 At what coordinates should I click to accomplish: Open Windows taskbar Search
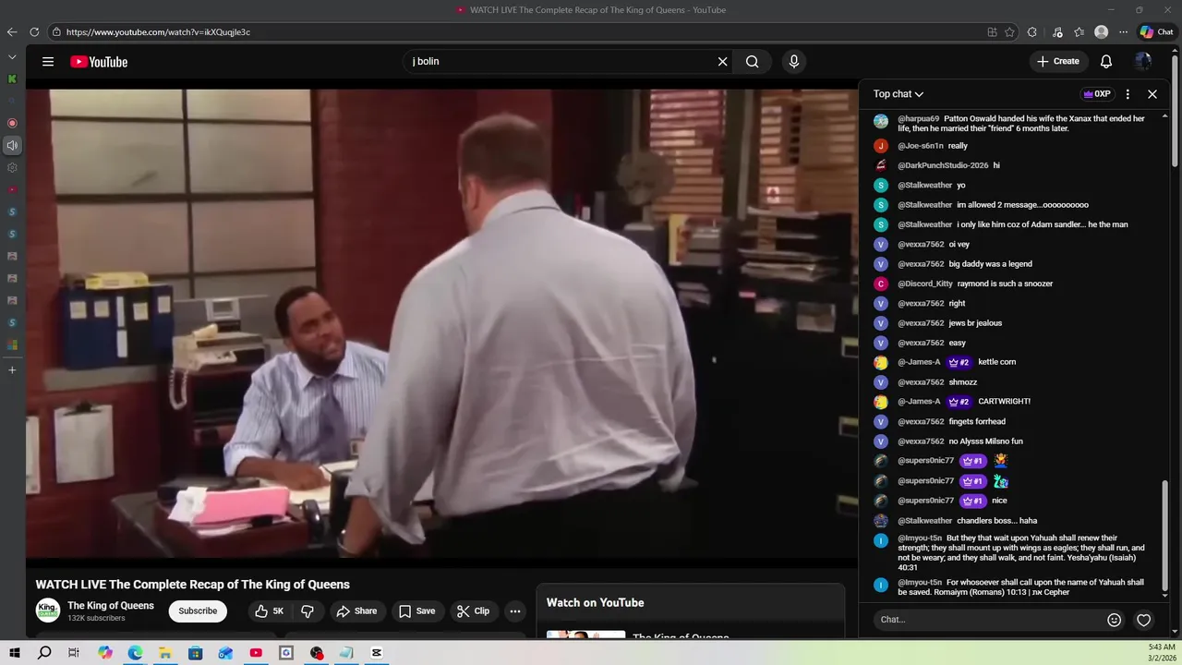coord(44,653)
